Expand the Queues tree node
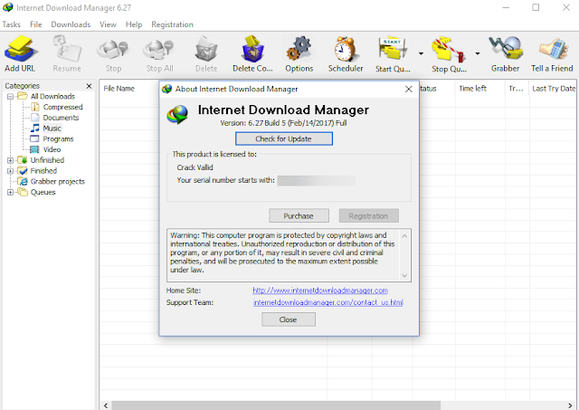This screenshot has width=579, height=410. click(10, 193)
